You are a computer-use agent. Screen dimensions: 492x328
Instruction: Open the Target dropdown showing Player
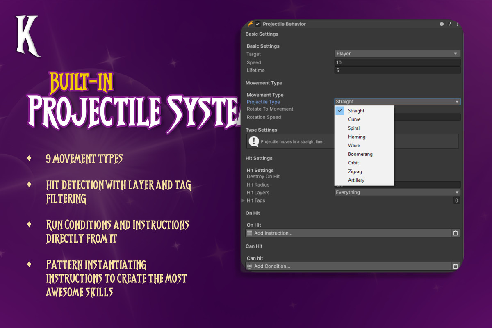pos(397,53)
